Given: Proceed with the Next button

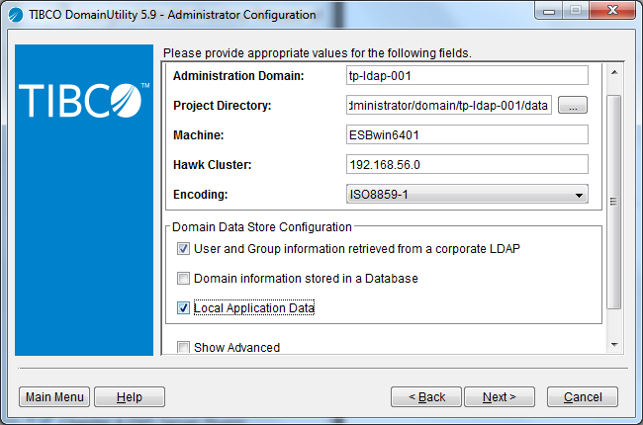Looking at the screenshot, I should coord(499,397).
